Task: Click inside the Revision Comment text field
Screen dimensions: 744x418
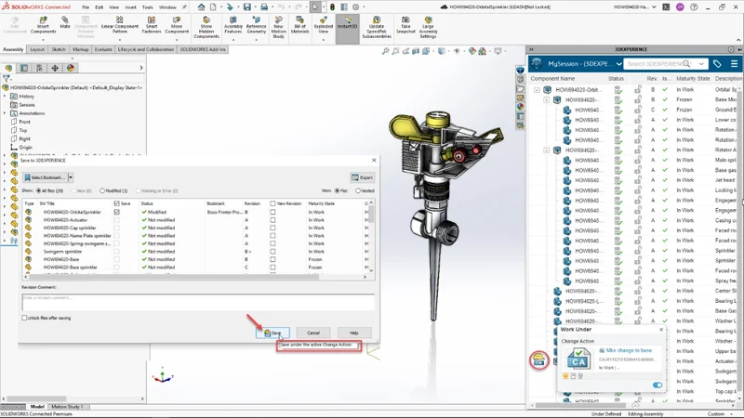Action: pyautogui.click(x=197, y=303)
